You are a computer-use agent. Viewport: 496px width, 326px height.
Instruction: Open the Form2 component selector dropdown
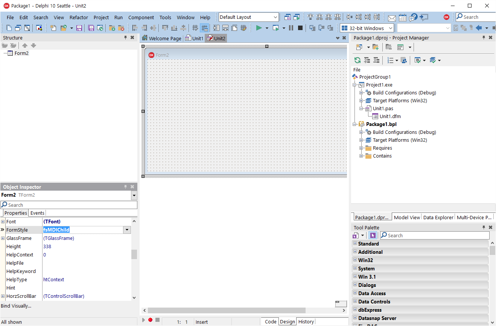tap(134, 195)
